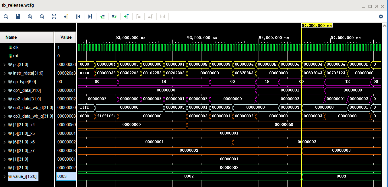Select the clk signal row
Image resolution: width=388 pixels, height=187 pixels.
(x=16, y=47)
